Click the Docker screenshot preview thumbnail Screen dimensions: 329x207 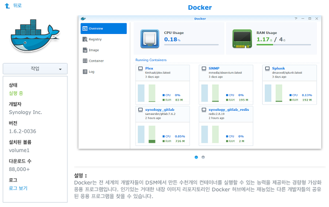click(199, 82)
